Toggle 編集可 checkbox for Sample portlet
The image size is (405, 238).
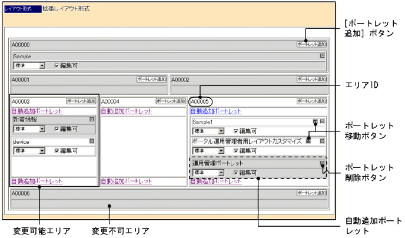point(57,66)
